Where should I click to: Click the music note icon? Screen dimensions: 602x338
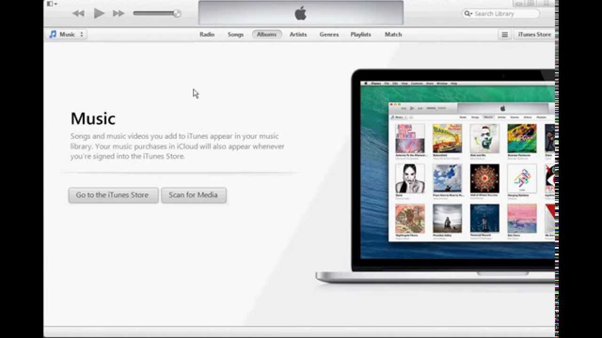click(x=53, y=34)
